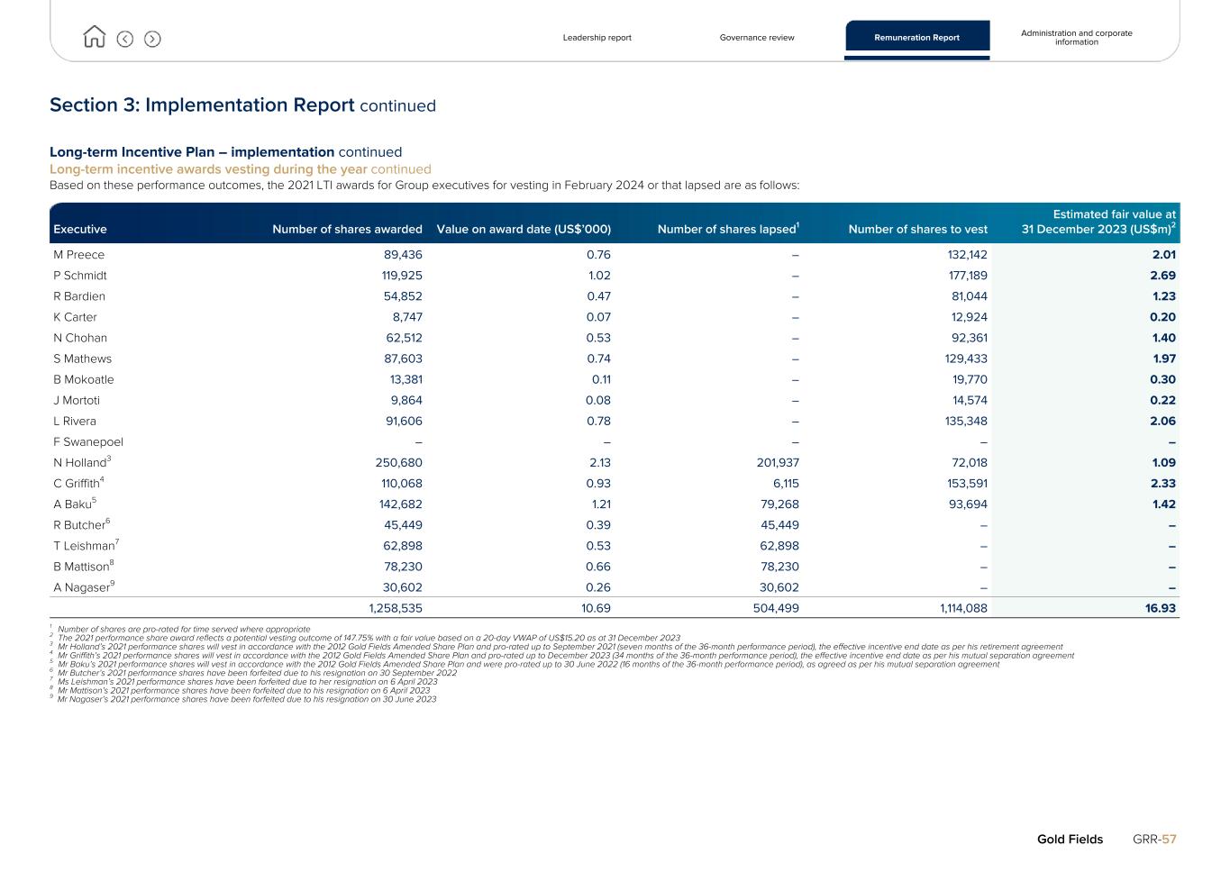The image size is (1230, 872).
Task: Click the Value on award date header
Action: [x=524, y=229]
